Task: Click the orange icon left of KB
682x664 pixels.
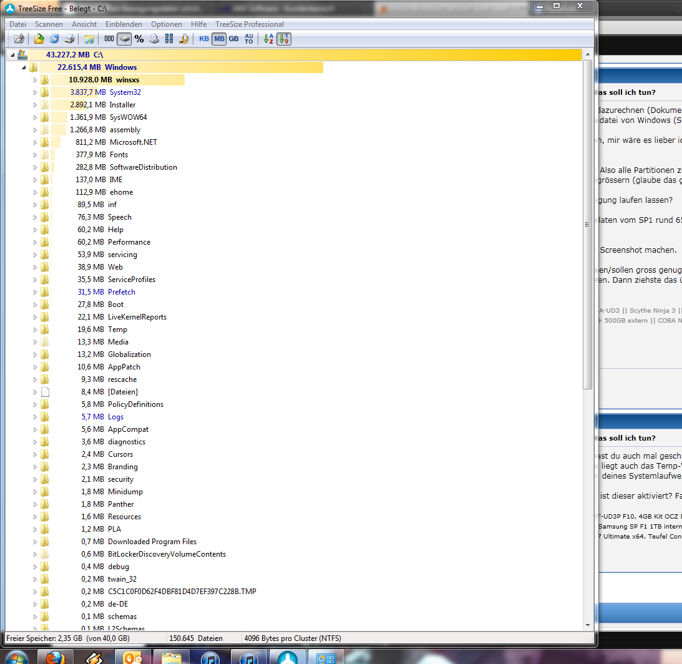Action: tap(184, 39)
